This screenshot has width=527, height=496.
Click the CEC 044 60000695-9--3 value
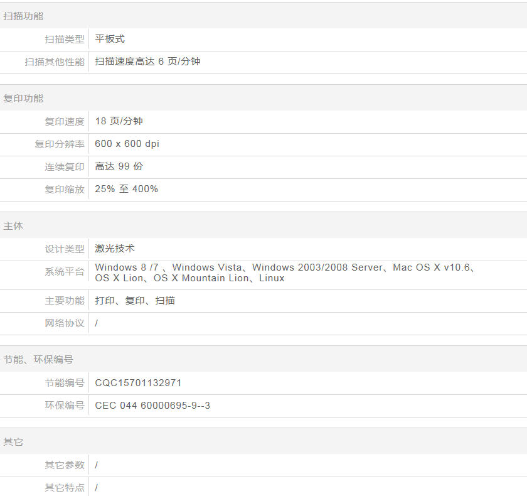(152, 406)
